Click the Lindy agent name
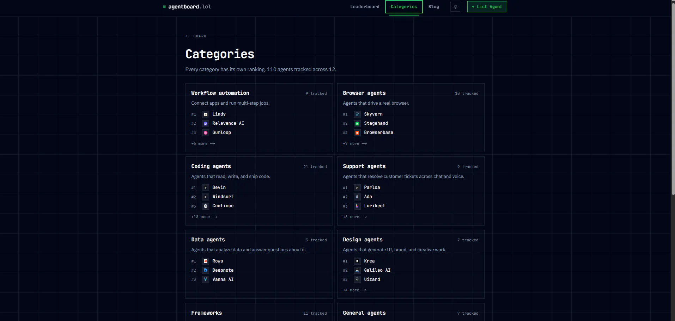 click(219, 114)
